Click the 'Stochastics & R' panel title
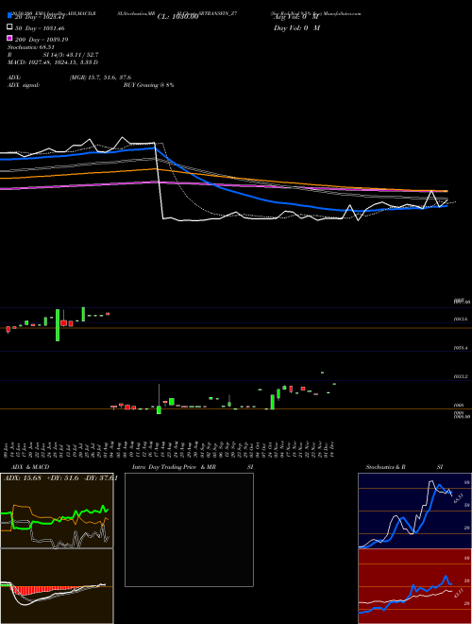The height and width of the screenshot is (624, 472). (386, 467)
